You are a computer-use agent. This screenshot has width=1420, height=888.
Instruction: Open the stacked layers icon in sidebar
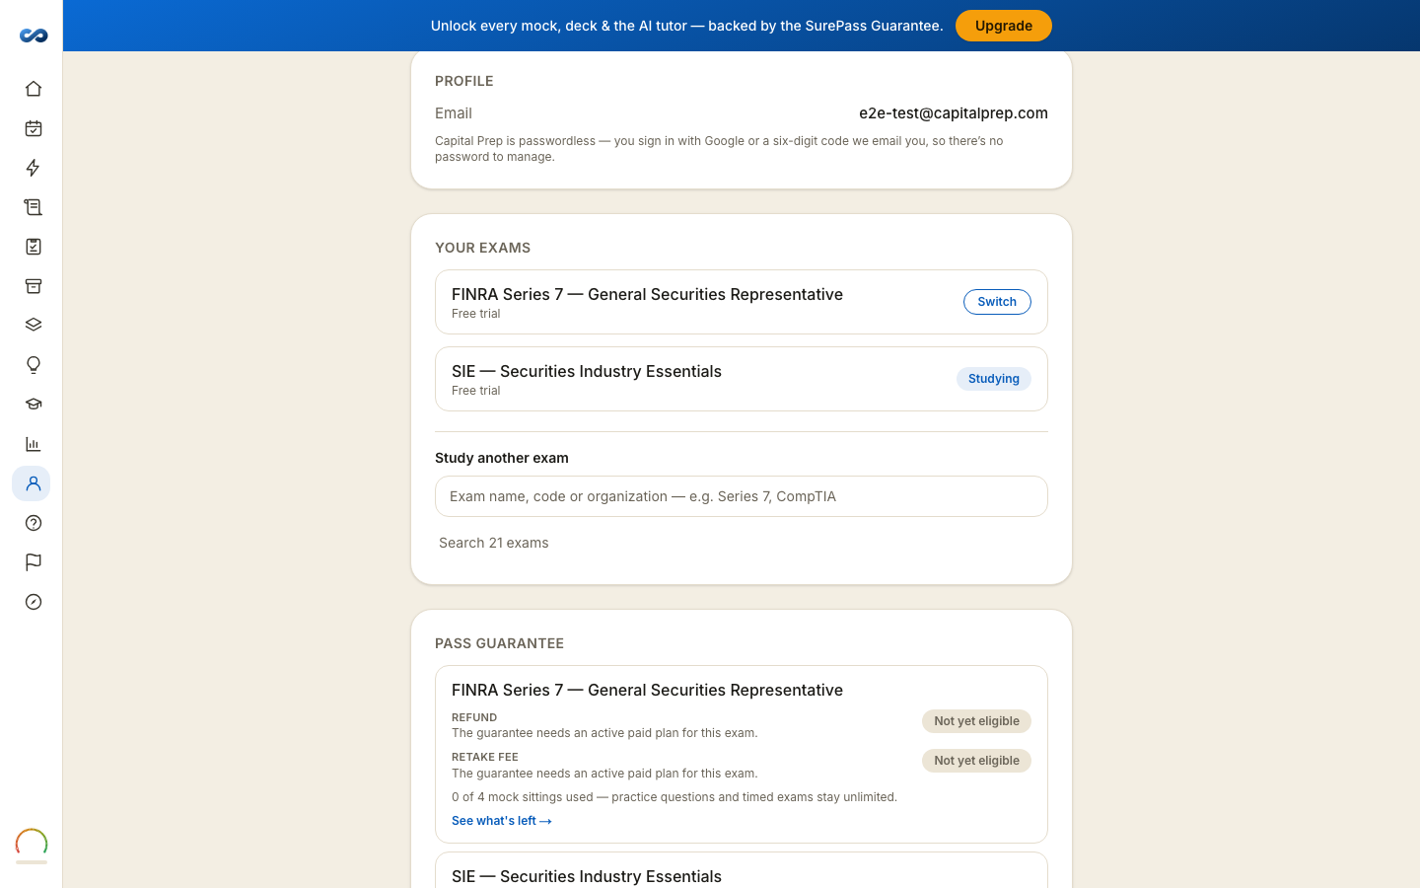tap(34, 326)
